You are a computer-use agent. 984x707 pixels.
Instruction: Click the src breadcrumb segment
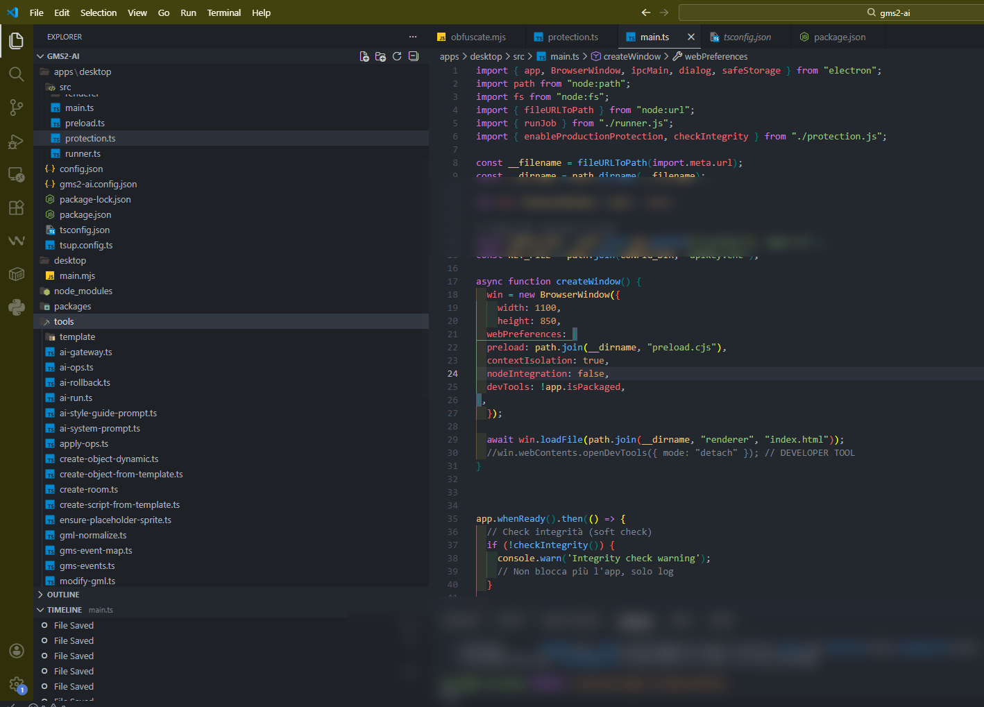pos(518,56)
